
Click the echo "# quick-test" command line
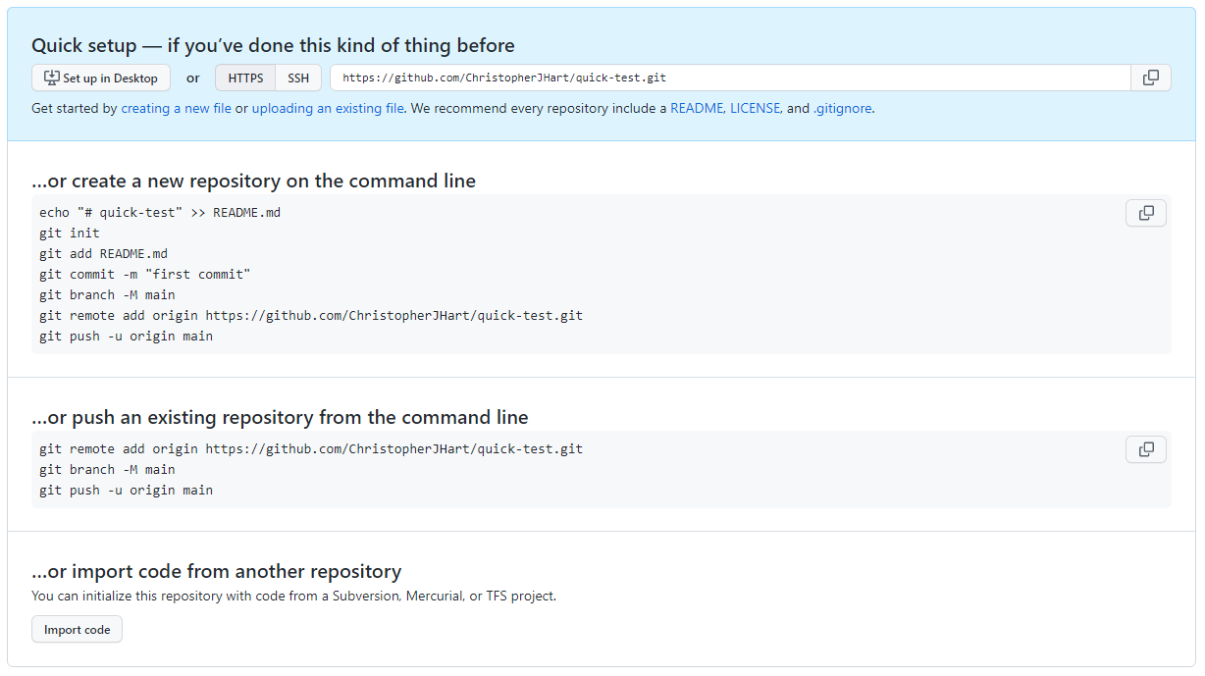pyautogui.click(x=160, y=213)
